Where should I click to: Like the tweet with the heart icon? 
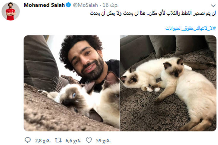[x=89, y=140]
